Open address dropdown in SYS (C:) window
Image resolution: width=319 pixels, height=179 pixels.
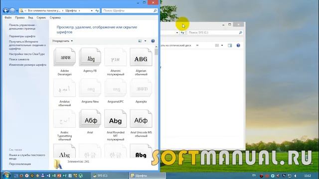click(177, 32)
